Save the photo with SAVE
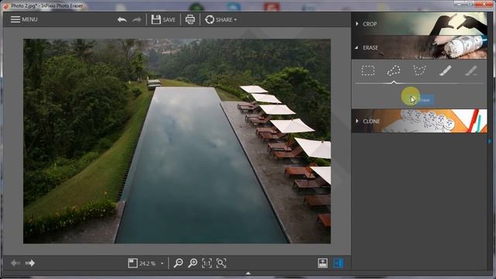The height and width of the screenshot is (279, 496). coord(164,19)
